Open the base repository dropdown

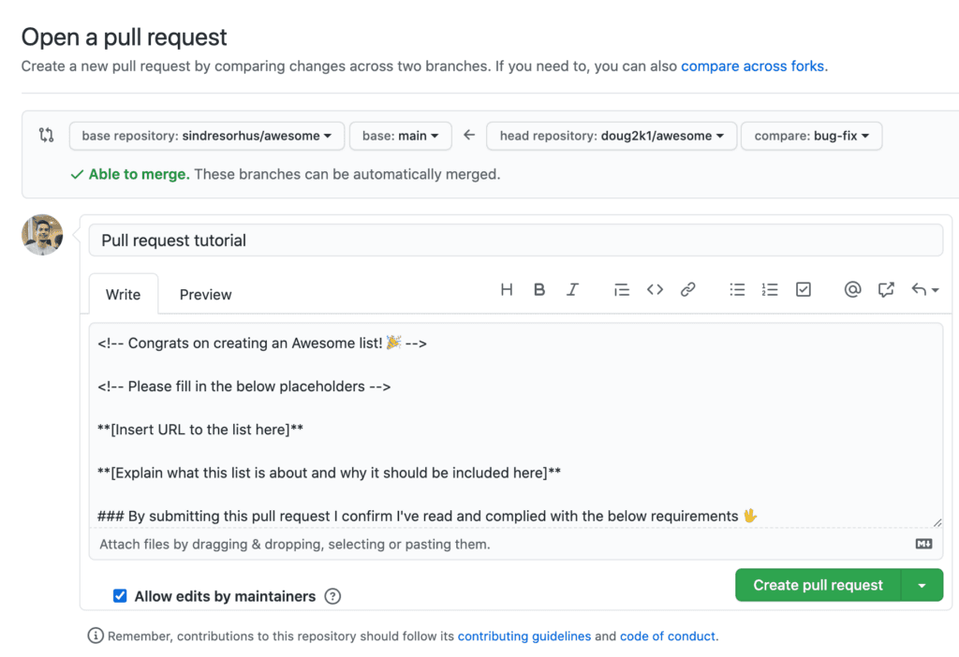coord(206,135)
